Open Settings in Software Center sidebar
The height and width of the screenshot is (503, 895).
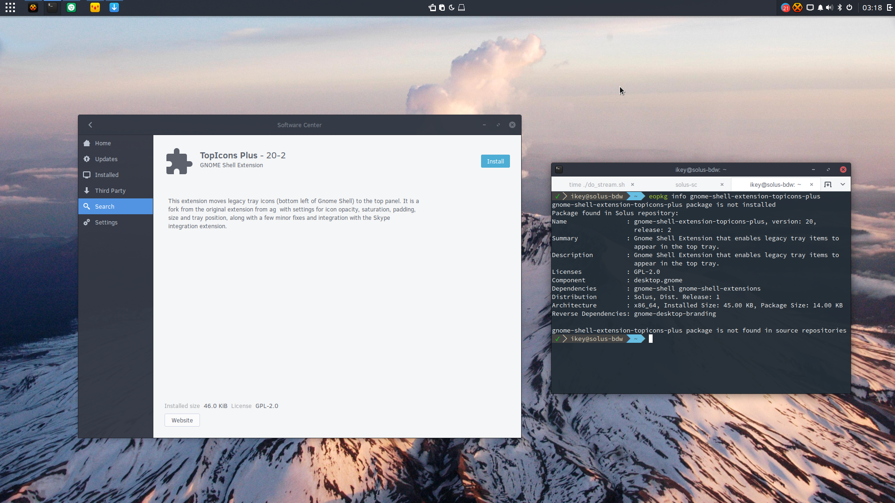coord(116,223)
